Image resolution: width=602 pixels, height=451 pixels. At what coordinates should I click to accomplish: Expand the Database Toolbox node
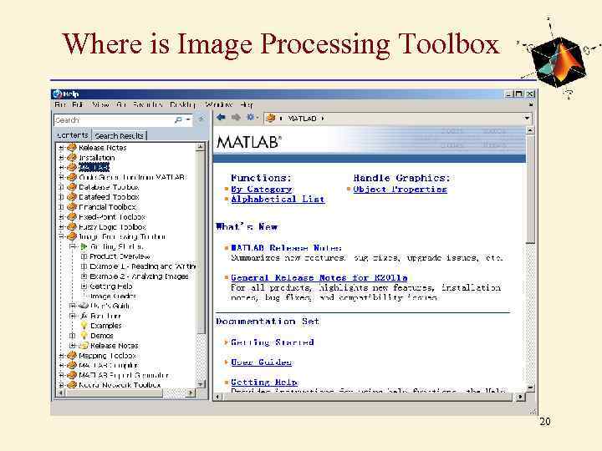click(61, 187)
